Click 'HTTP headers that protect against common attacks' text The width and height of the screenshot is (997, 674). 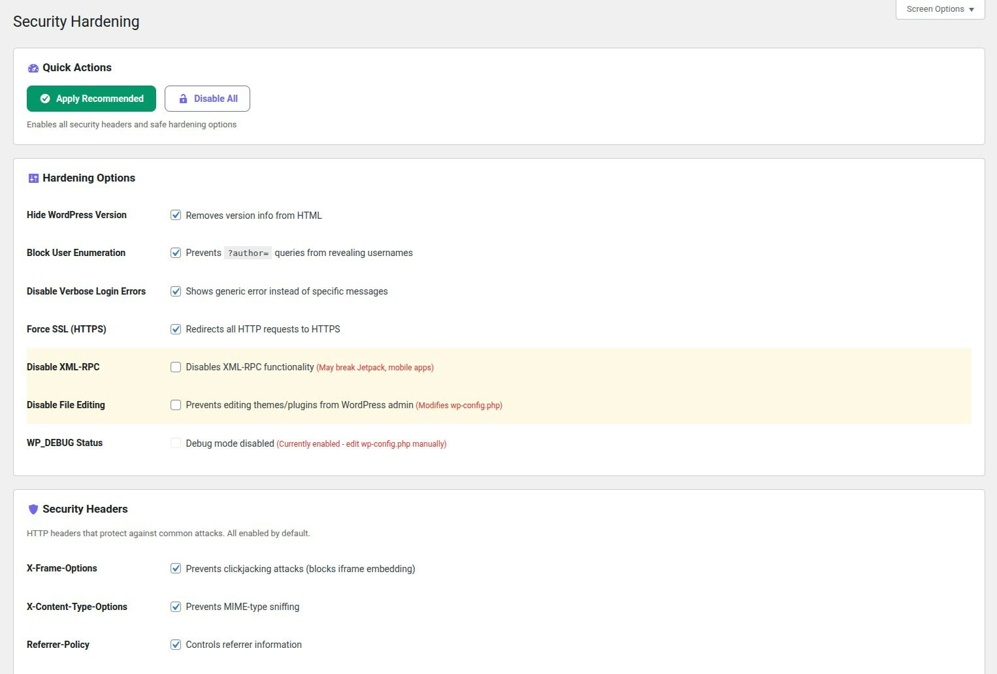[x=169, y=534]
